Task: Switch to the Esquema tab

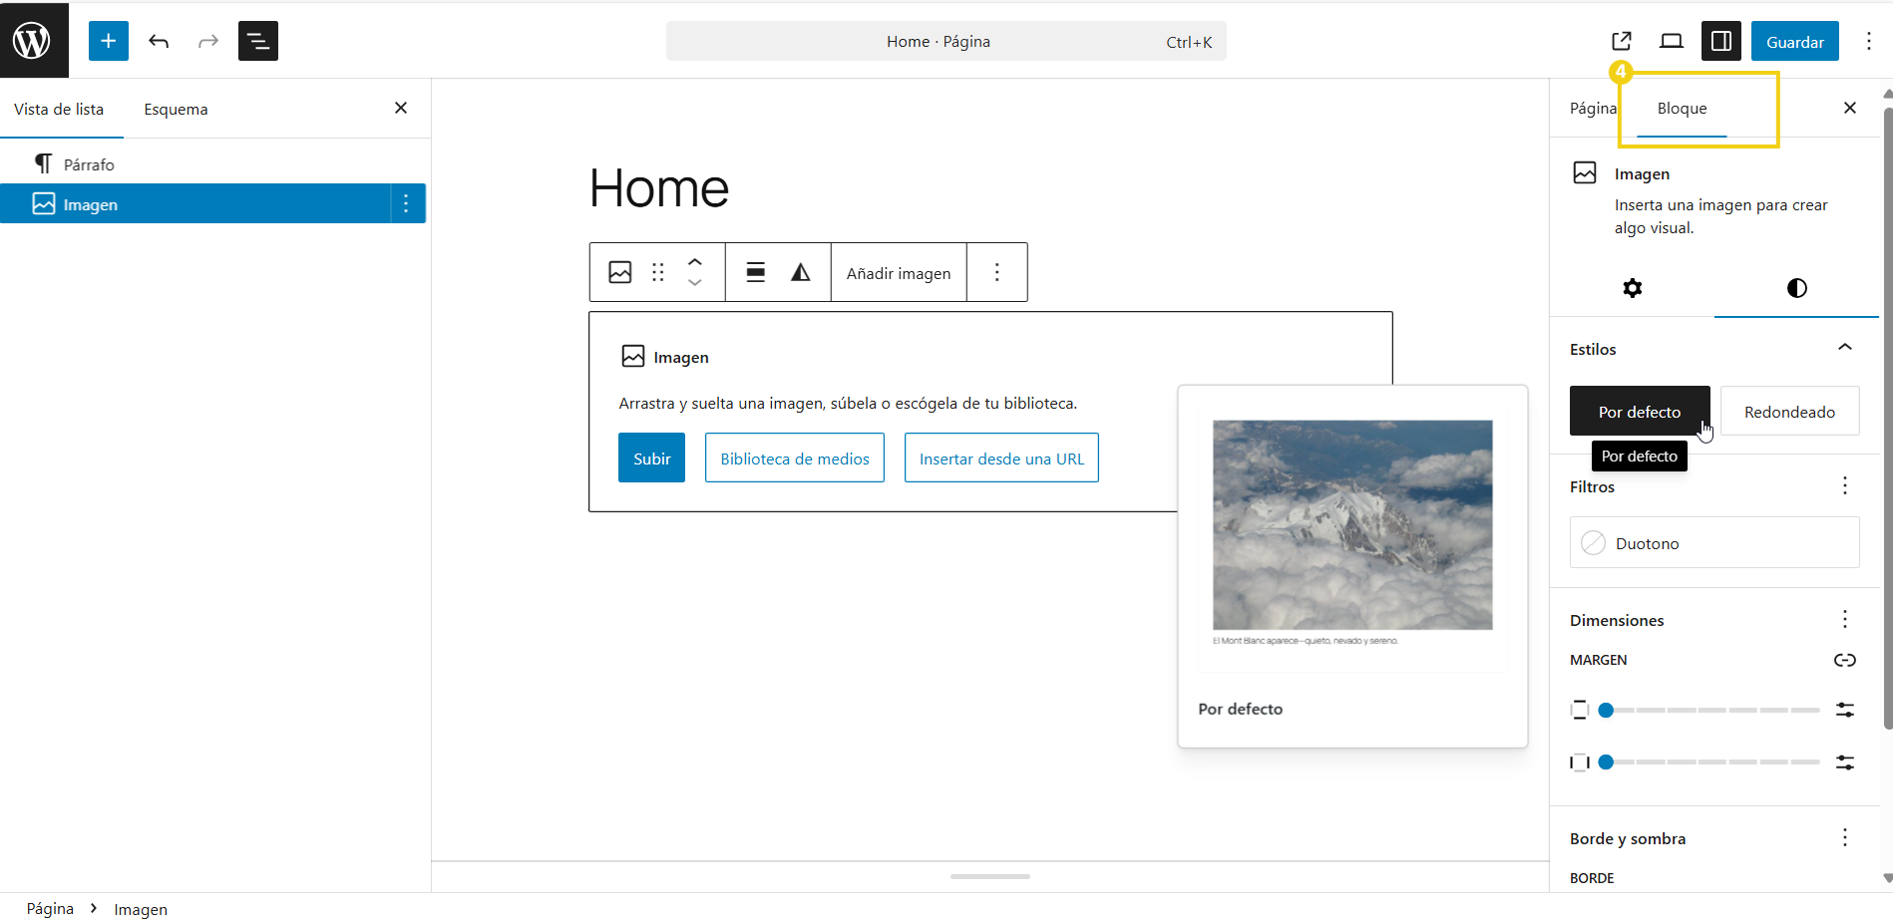Action: click(176, 109)
